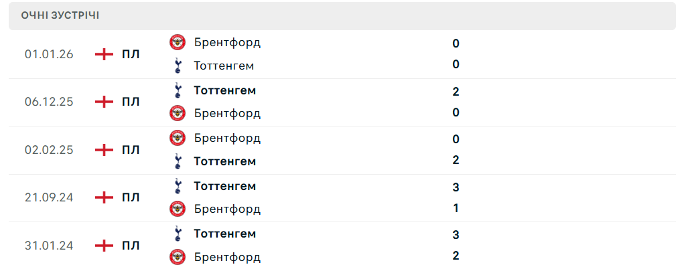Image resolution: width=686 pixels, height=265 pixels.
Task: Open Тоттенгем link in 02.02.25 match
Action: (225, 161)
